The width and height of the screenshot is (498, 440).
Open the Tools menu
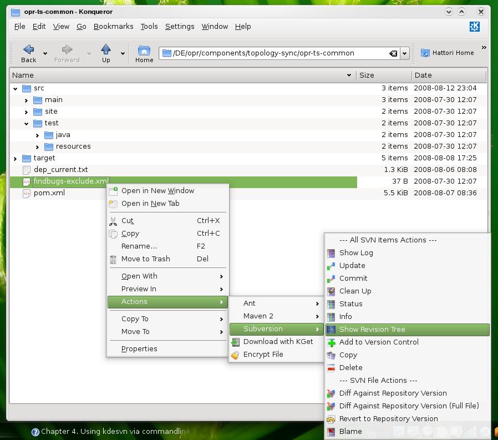[149, 27]
